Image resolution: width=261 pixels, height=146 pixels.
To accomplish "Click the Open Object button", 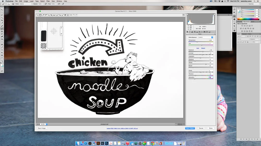I will click(190, 128).
